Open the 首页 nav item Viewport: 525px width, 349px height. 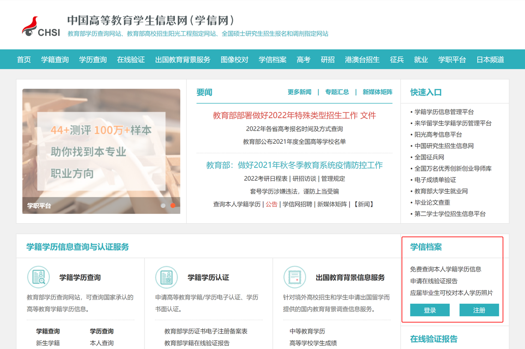point(24,59)
